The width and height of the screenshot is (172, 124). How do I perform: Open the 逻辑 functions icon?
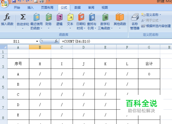(60, 17)
